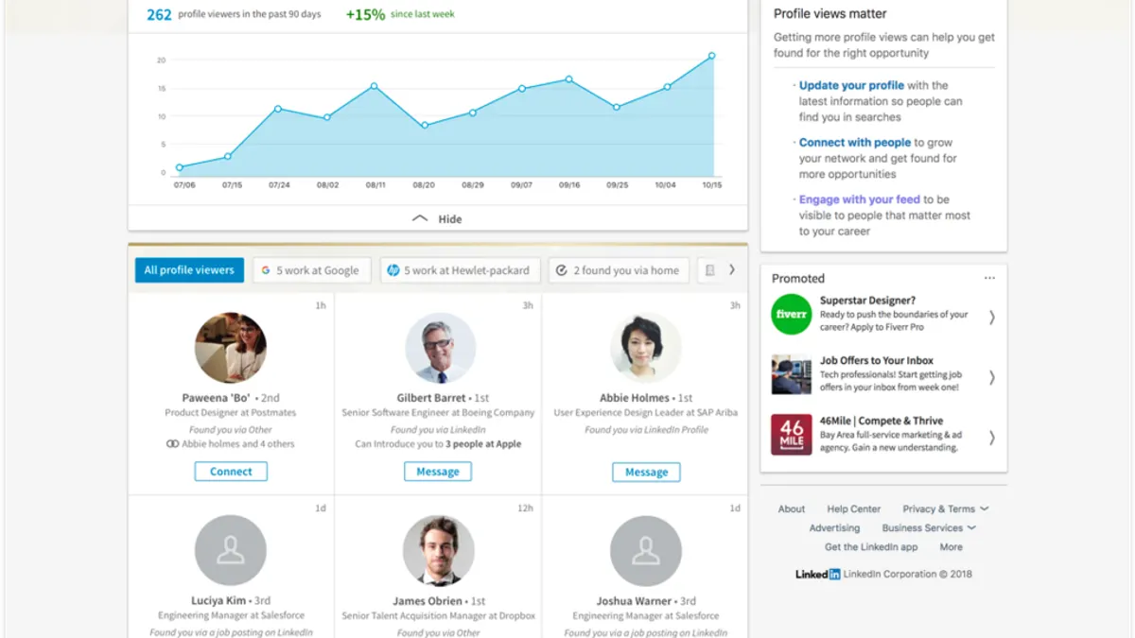Click the 09/25 data point on chart
This screenshot has width=1135, height=638.
pos(617,107)
